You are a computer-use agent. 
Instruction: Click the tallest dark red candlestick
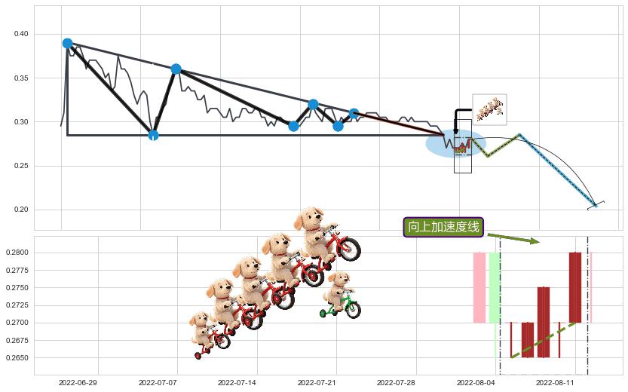tap(575, 287)
